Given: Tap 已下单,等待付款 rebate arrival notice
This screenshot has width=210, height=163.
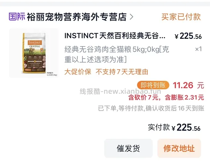Looking at the screenshot, I should [x=151, y=108].
